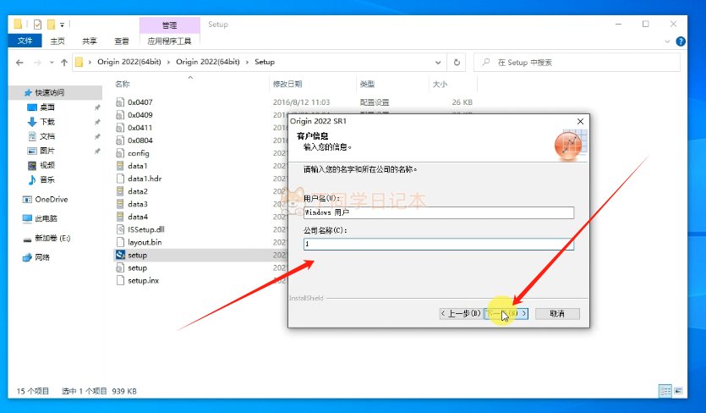Click the 上一步 (Back) button
Image resolution: width=706 pixels, height=413 pixels.
tap(460, 313)
